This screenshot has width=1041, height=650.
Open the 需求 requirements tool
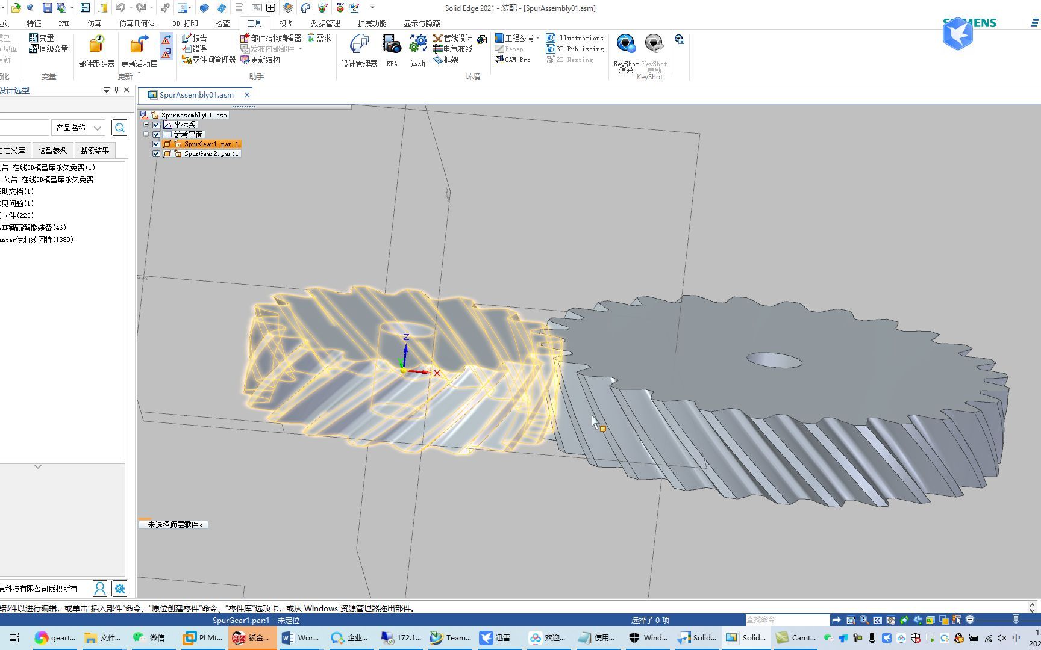319,38
